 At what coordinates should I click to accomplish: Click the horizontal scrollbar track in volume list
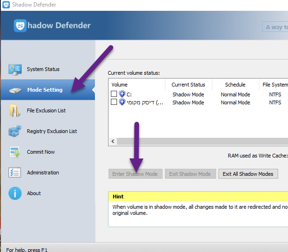point(202,141)
